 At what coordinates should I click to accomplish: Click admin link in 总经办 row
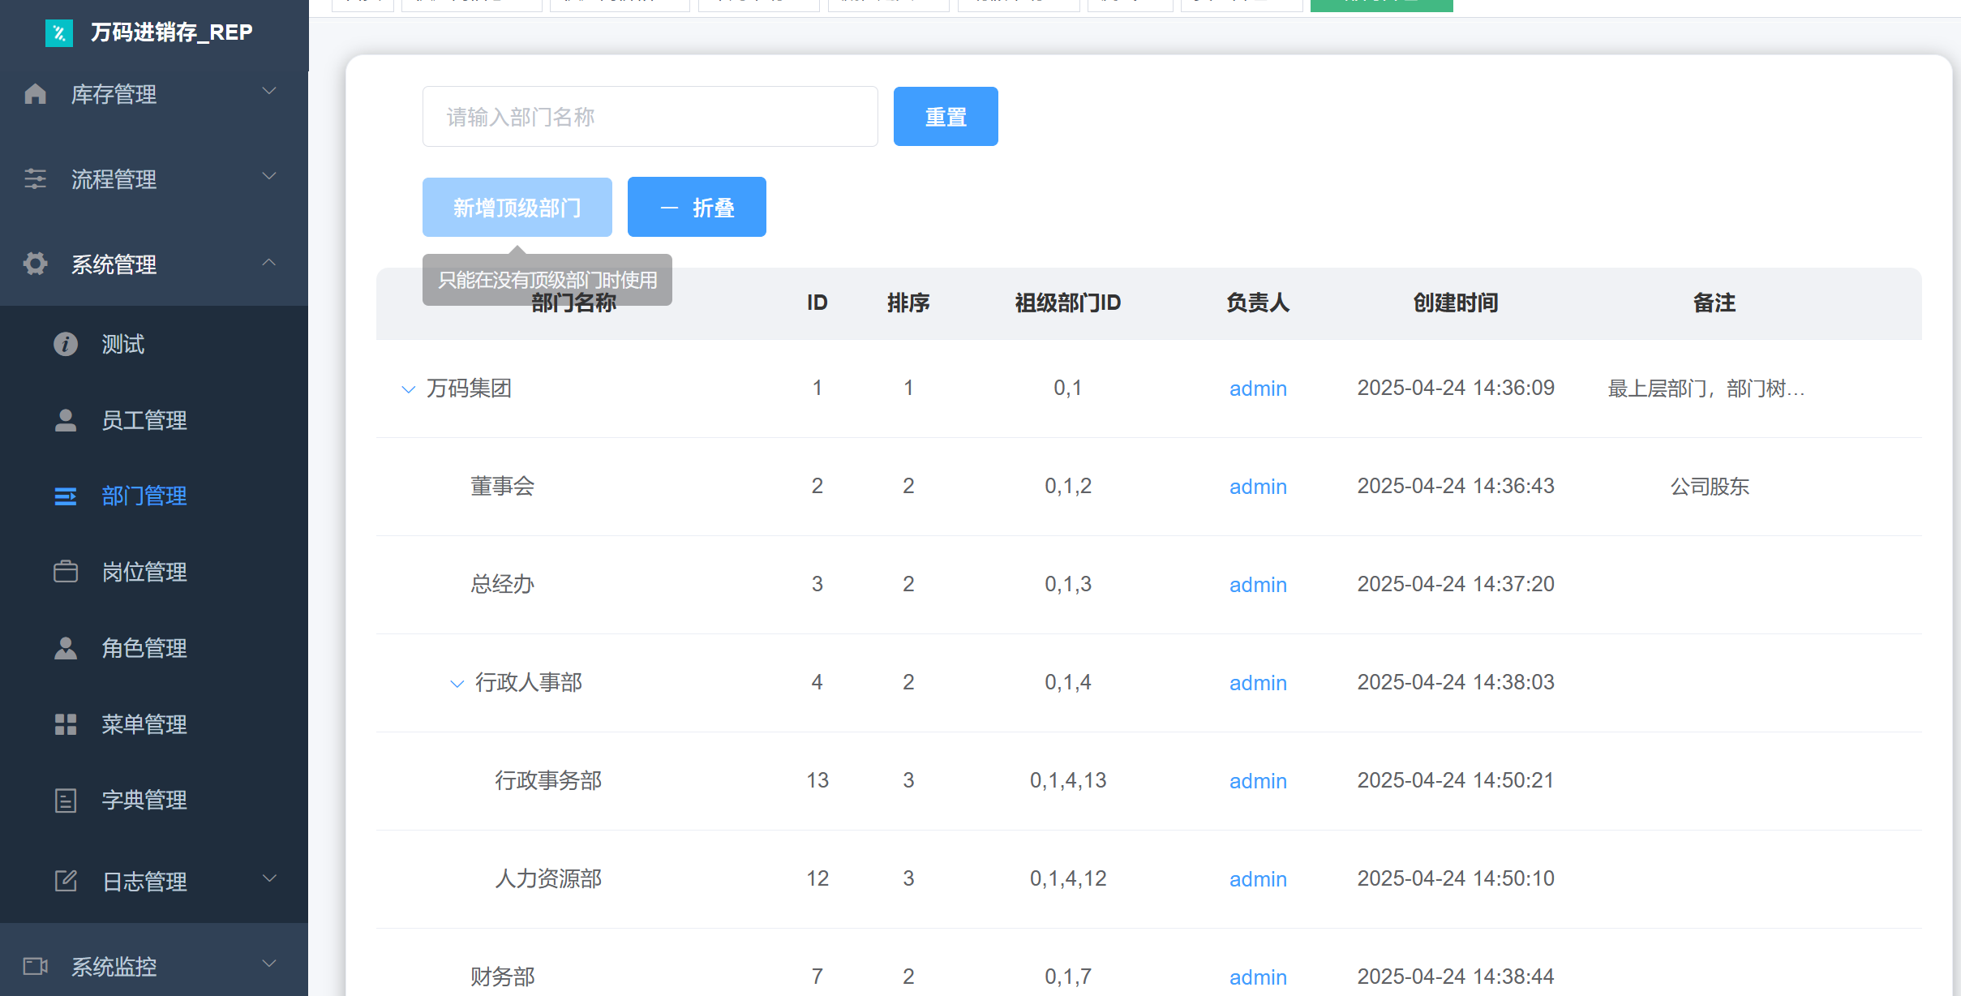pos(1258,585)
